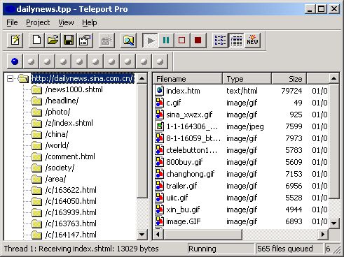Select the /z/index.shtml folder
344x257 pixels.
coord(69,123)
